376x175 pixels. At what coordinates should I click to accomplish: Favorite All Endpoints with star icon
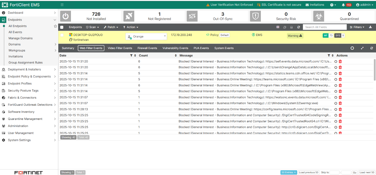(x=55, y=26)
